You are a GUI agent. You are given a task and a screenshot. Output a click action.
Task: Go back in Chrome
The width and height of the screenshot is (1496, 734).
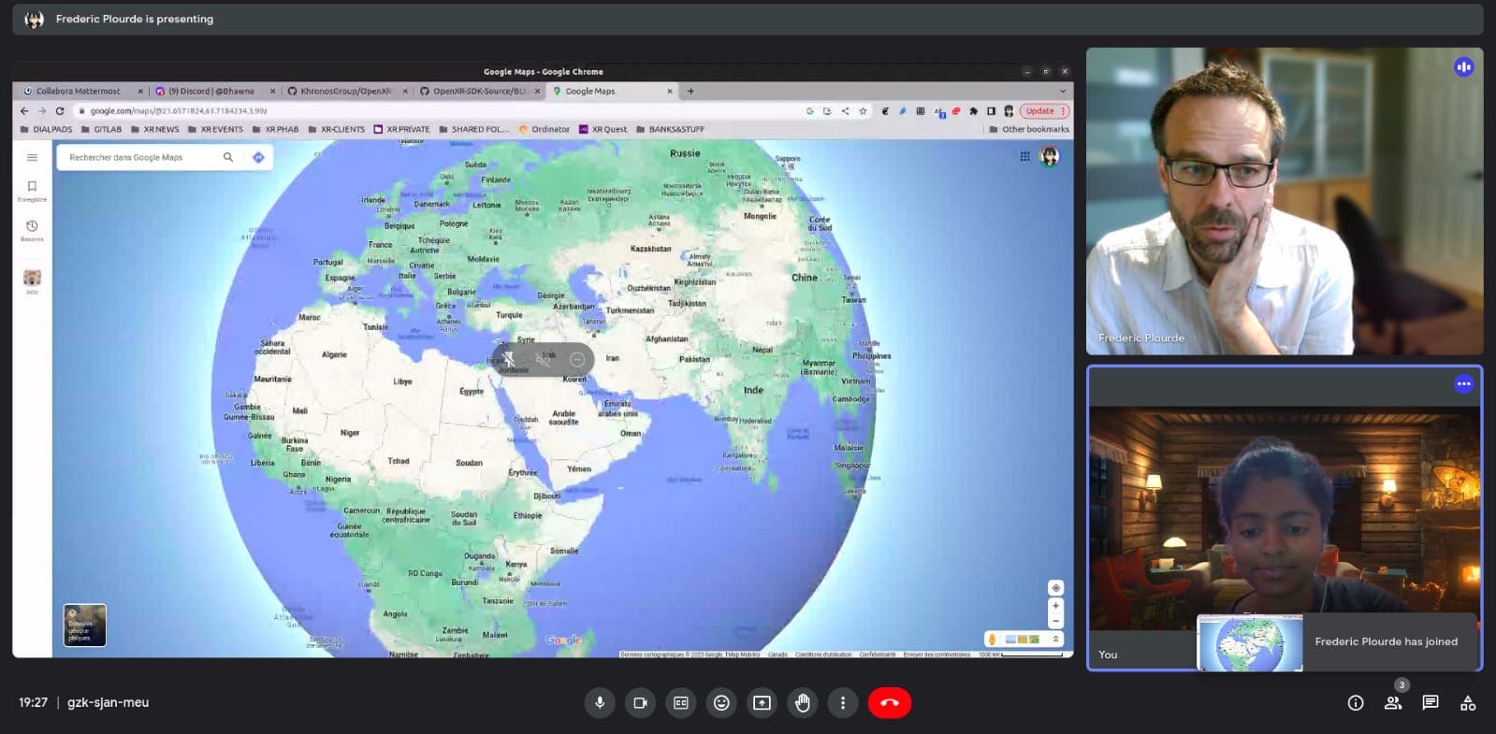click(x=24, y=110)
